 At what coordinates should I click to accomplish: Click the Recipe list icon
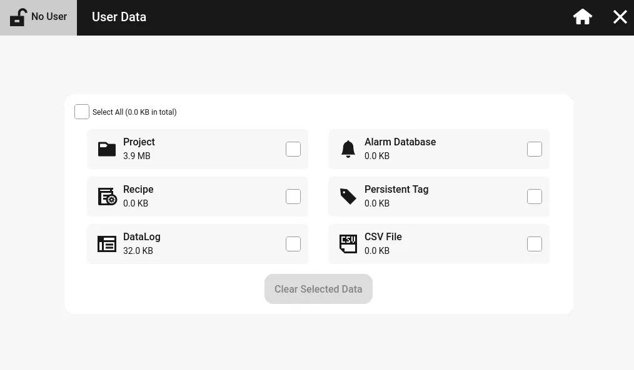(x=107, y=197)
